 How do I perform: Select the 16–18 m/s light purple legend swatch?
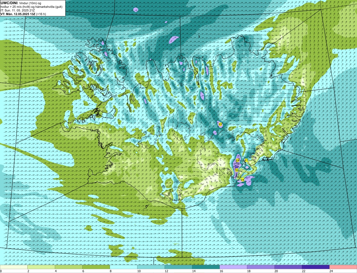coord(233,267)
